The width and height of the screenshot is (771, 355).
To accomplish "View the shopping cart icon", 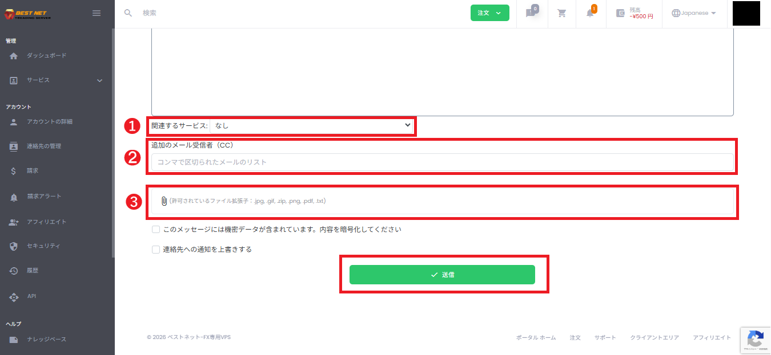I will [561, 13].
